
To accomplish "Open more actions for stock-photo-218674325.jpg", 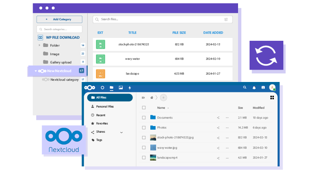I will coord(227,138).
